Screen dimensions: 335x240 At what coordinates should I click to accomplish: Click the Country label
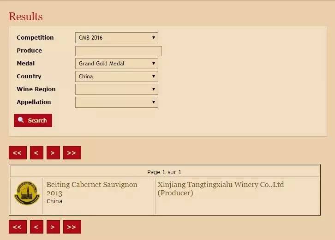(x=29, y=76)
